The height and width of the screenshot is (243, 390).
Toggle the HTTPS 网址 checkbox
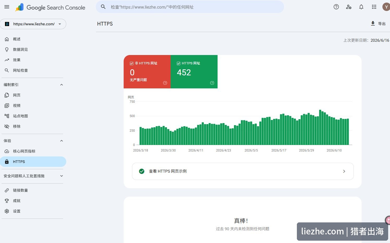tap(178, 63)
